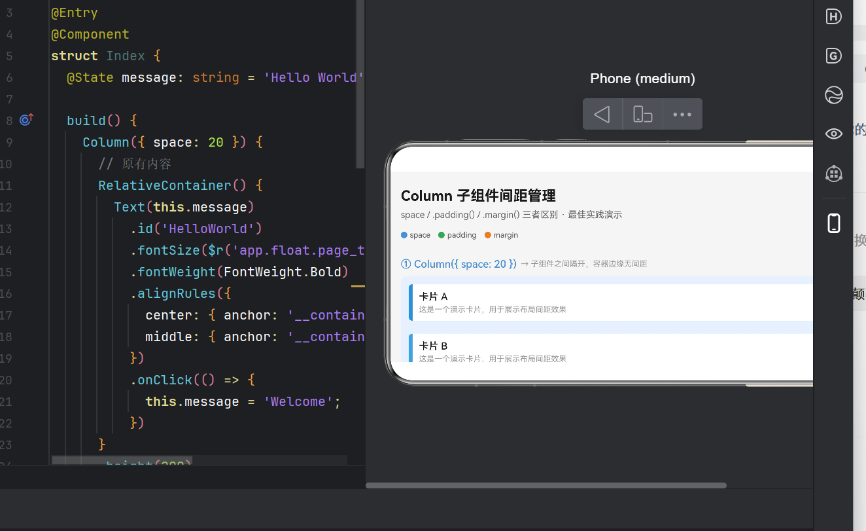Click 'Column({ space: 20 })' on line 9
Image resolution: width=866 pixels, height=531 pixels.
click(165, 142)
